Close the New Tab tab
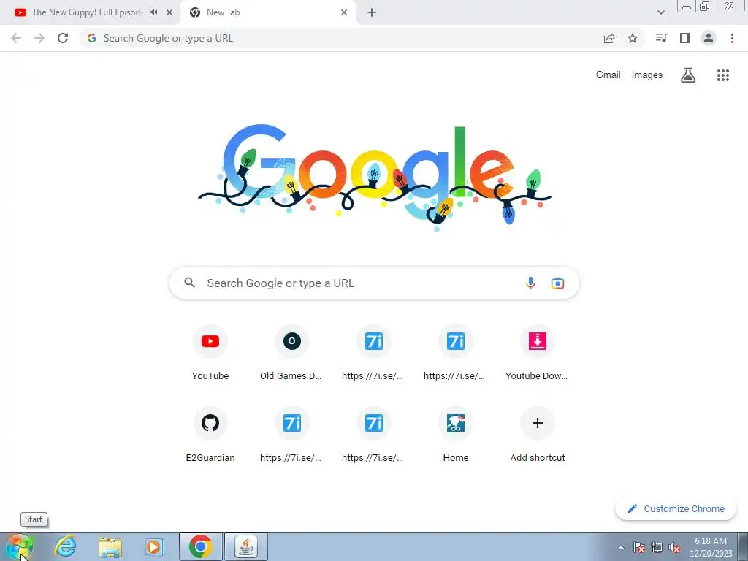The height and width of the screenshot is (561, 748). [344, 12]
